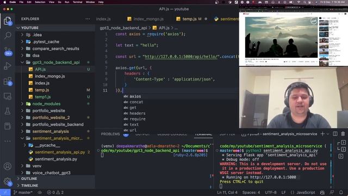This screenshot has width=348, height=196.
Task: Collapse gpt3_node_backend_api folder
Action: (22, 62)
